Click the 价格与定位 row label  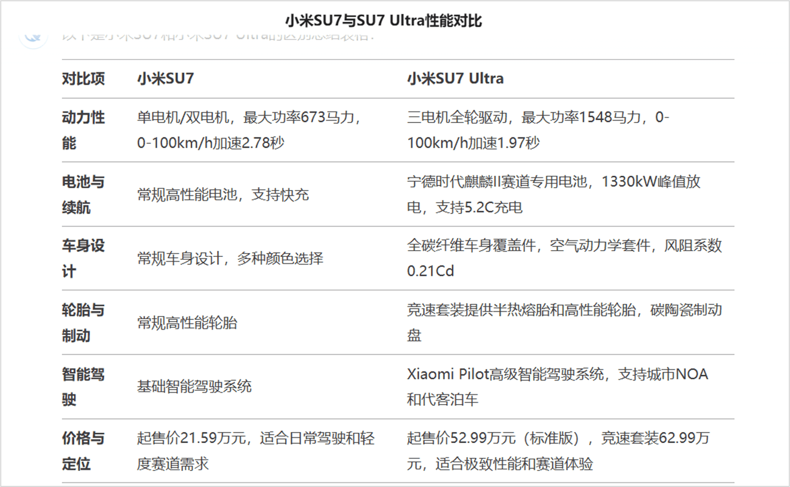click(84, 451)
